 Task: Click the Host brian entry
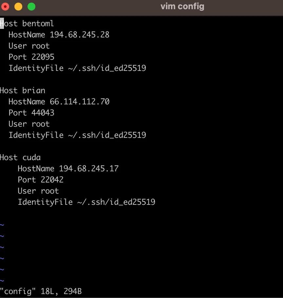[x=22, y=90]
